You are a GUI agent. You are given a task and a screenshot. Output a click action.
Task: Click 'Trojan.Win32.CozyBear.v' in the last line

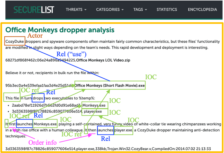click(129, 149)
